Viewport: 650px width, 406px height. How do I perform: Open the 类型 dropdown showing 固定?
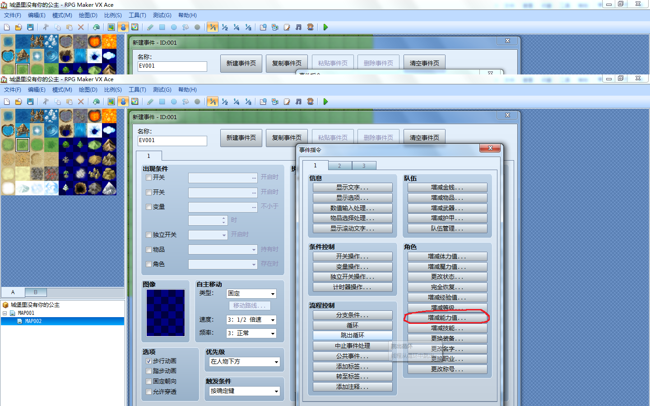click(x=251, y=294)
